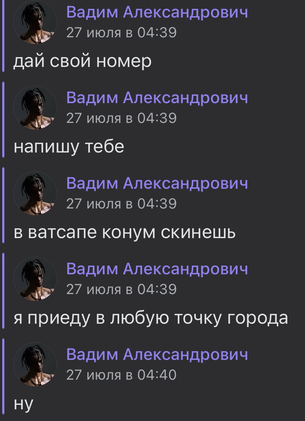Image resolution: width=305 pixels, height=421 pixels.
Task: Select the message "я приеду в любую точку города"
Action: (x=151, y=319)
